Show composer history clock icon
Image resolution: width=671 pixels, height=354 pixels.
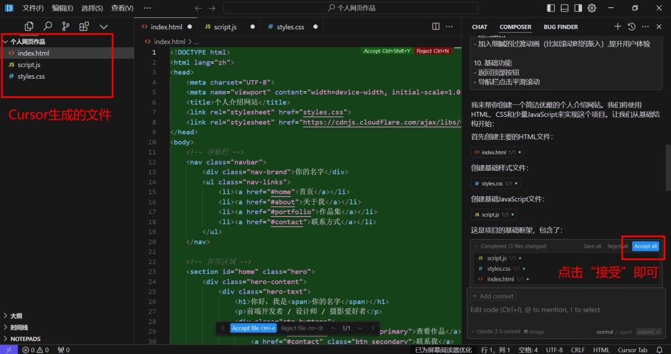click(x=632, y=27)
